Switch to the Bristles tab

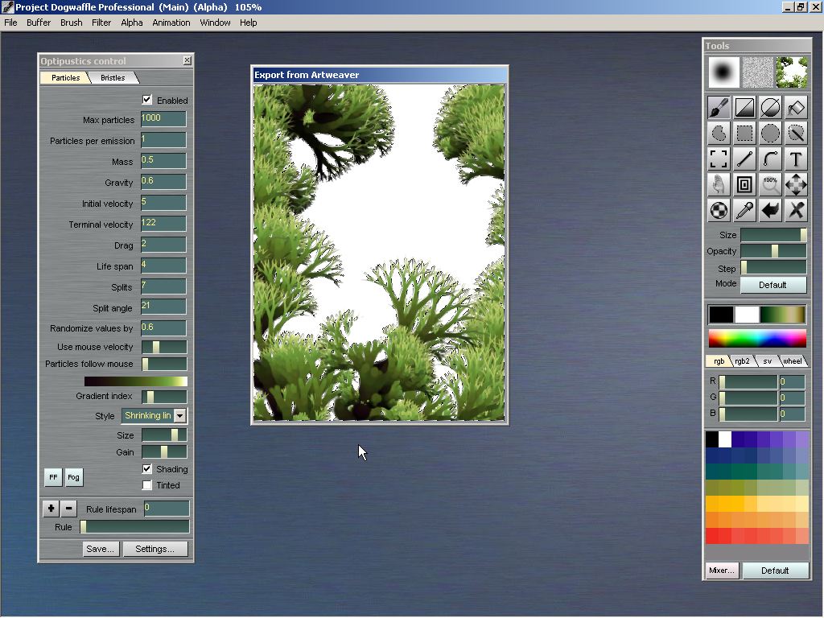point(113,78)
